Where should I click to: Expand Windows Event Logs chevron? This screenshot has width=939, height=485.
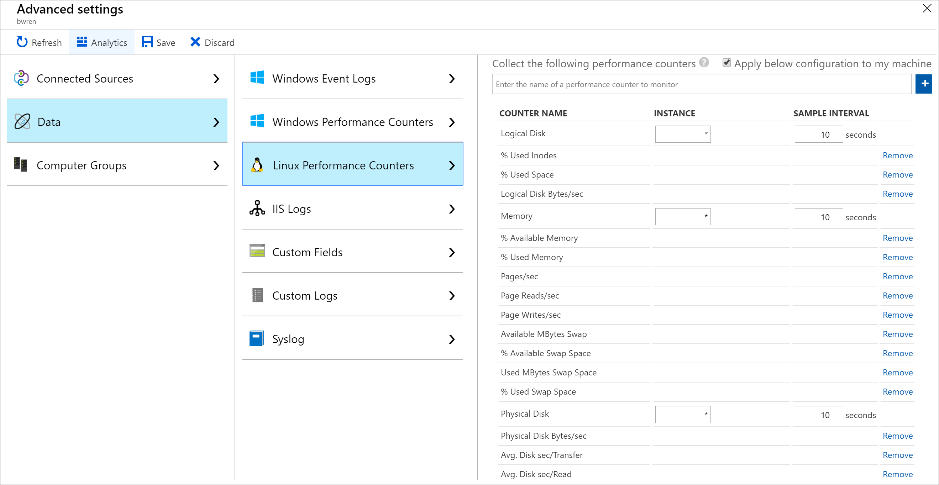click(452, 79)
